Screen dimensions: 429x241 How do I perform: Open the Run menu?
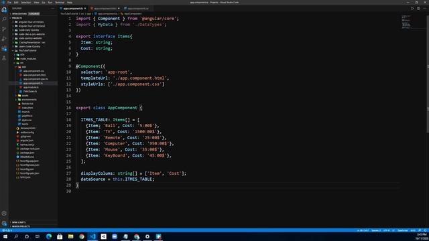(x=50, y=3)
